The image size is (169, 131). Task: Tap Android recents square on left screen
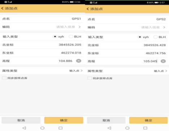60,128
